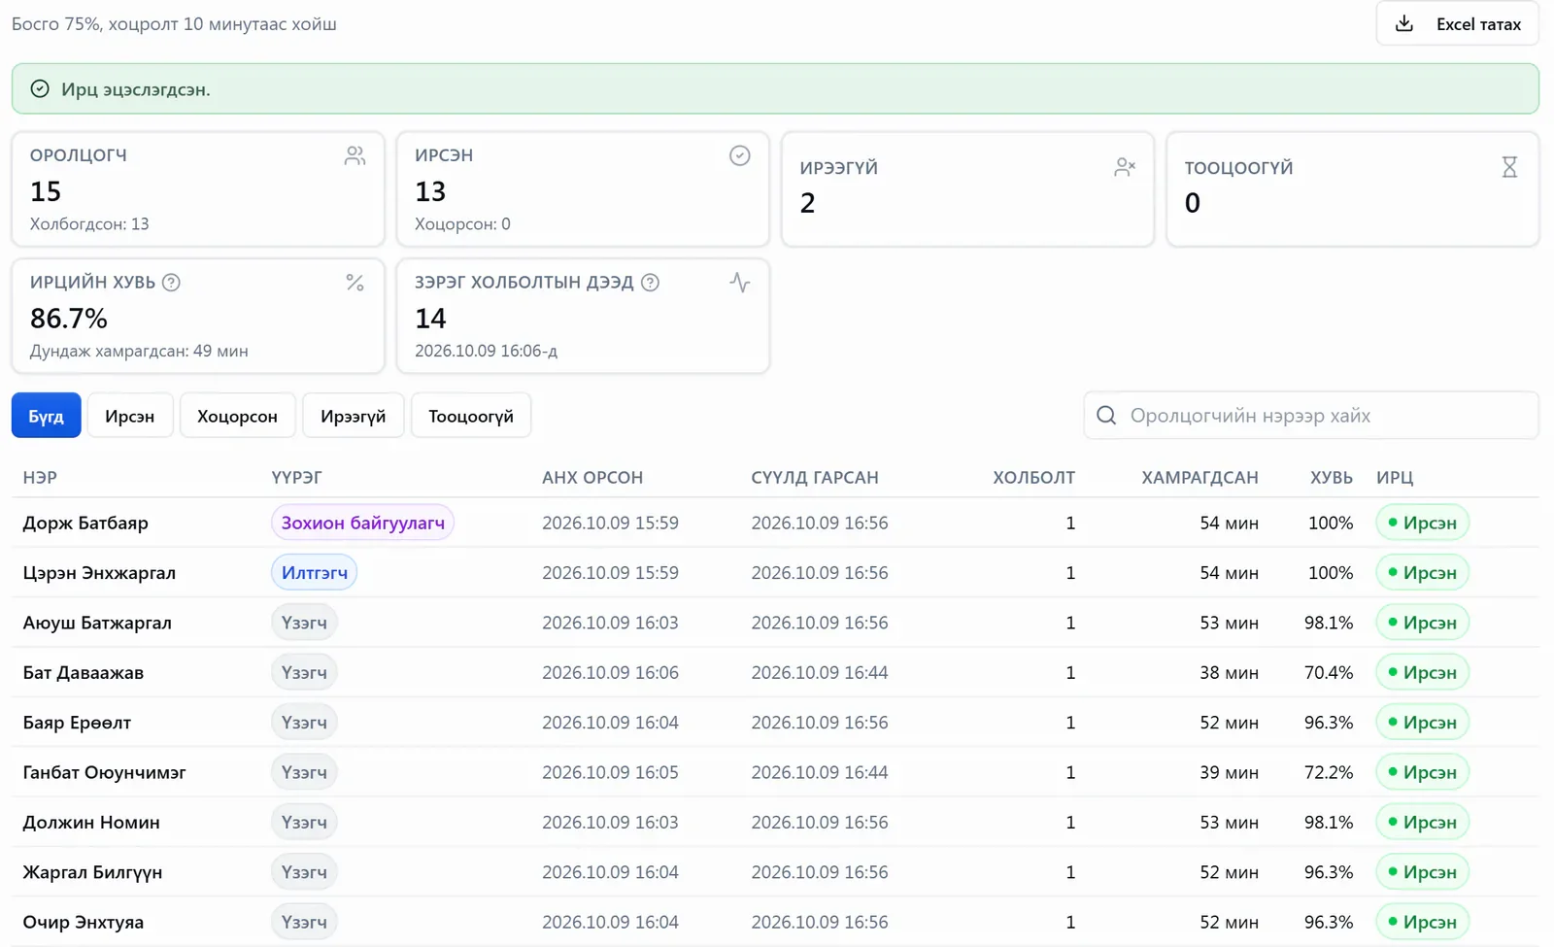Click the Excel download icon
1554x947 pixels.
coord(1404,23)
